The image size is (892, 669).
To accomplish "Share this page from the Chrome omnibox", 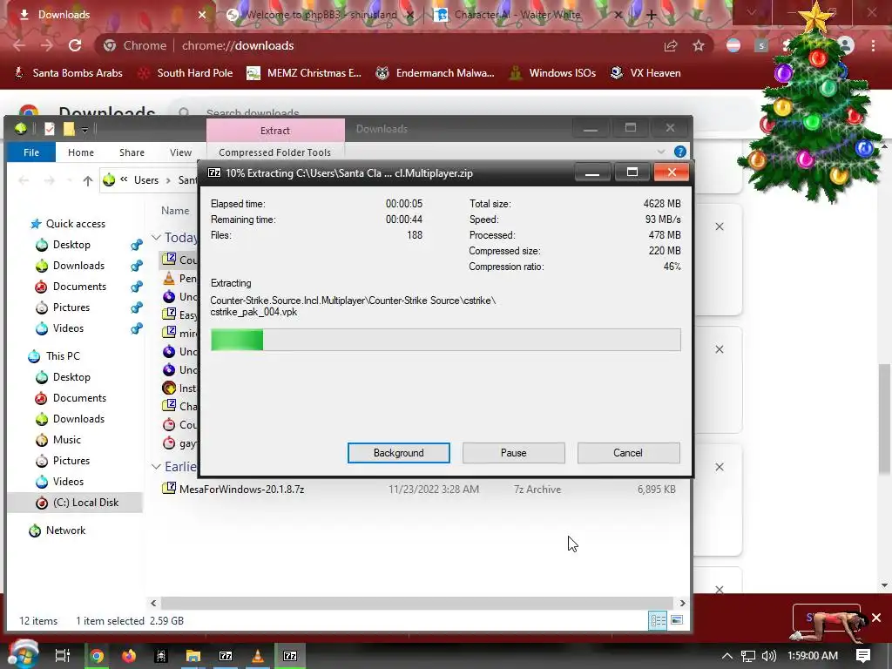I will pyautogui.click(x=671, y=45).
